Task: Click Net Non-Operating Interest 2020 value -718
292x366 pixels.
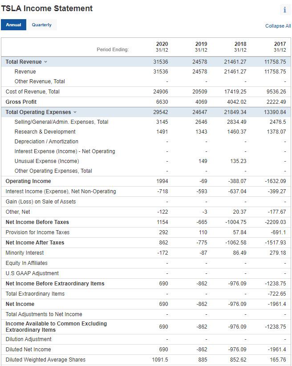Action: pyautogui.click(x=162, y=191)
